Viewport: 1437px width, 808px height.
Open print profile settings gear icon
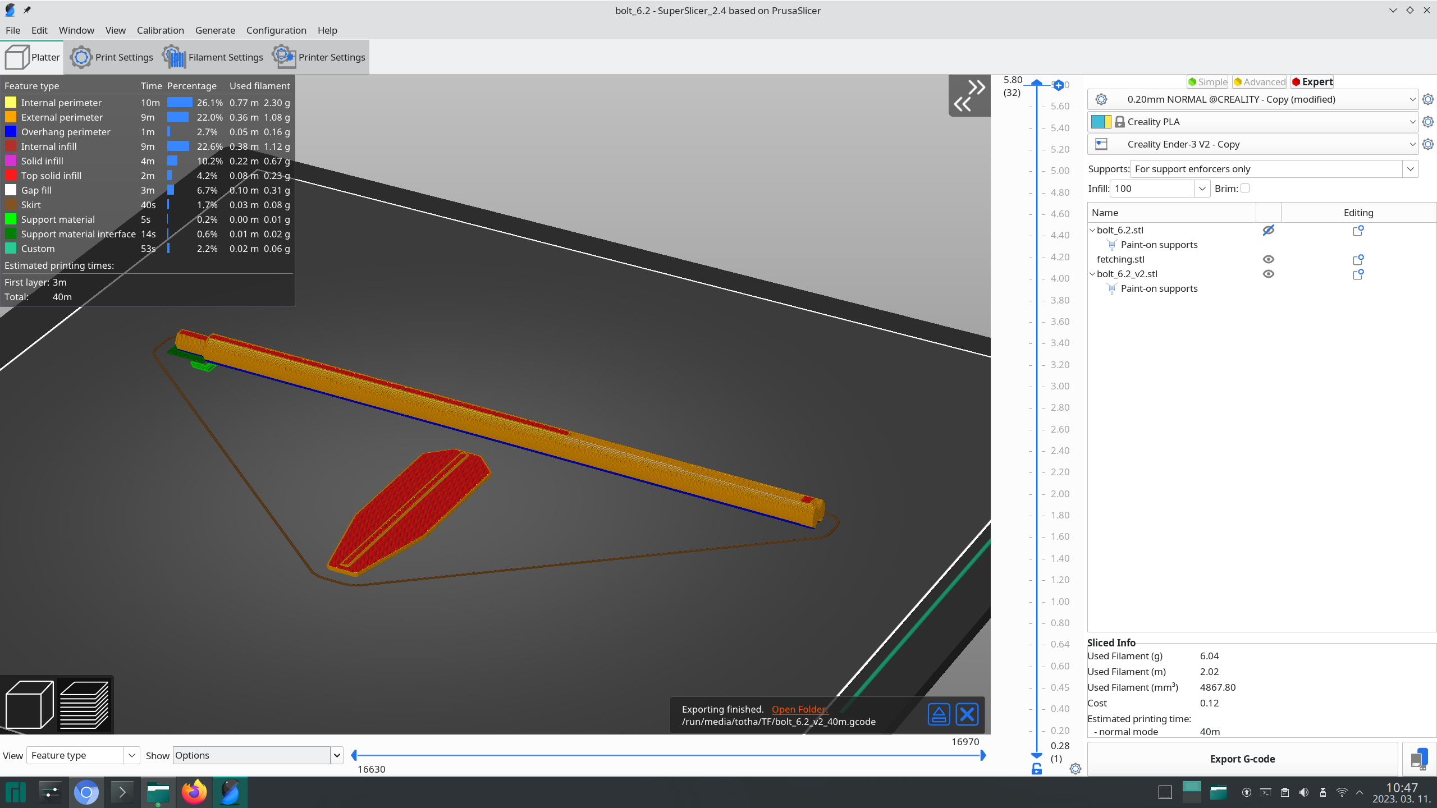[x=1428, y=99]
